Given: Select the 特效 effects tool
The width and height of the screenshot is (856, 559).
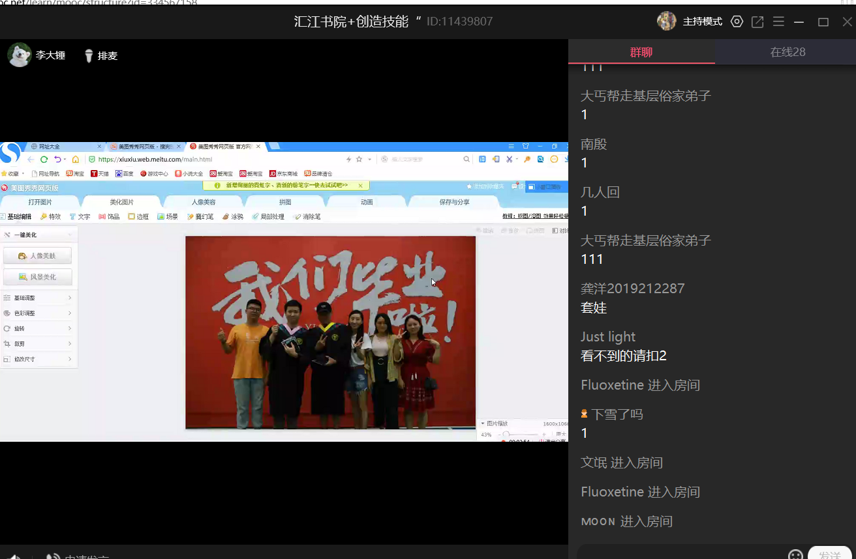Looking at the screenshot, I should pos(50,216).
